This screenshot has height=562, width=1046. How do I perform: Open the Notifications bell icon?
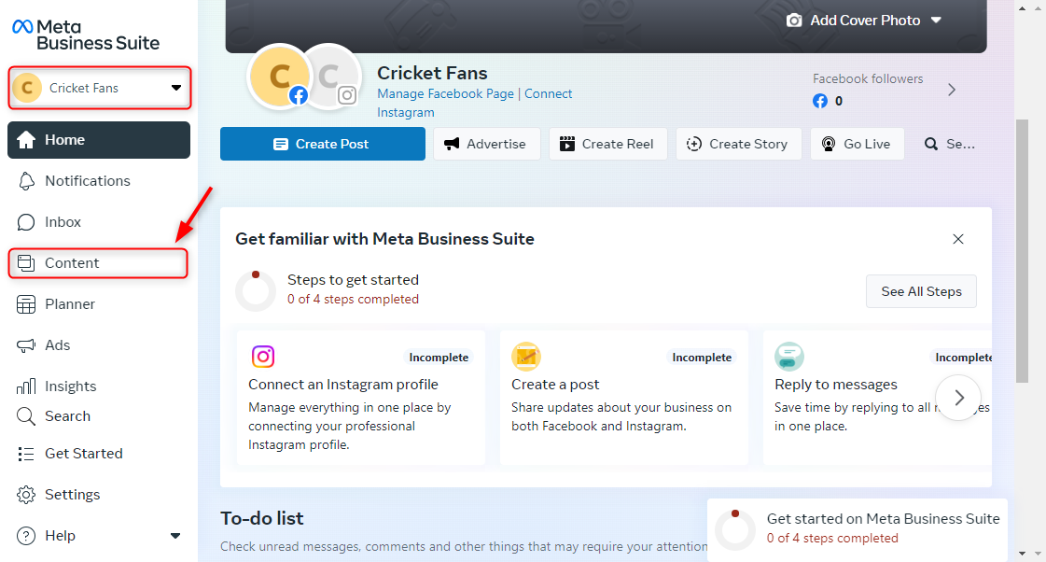pyautogui.click(x=26, y=181)
